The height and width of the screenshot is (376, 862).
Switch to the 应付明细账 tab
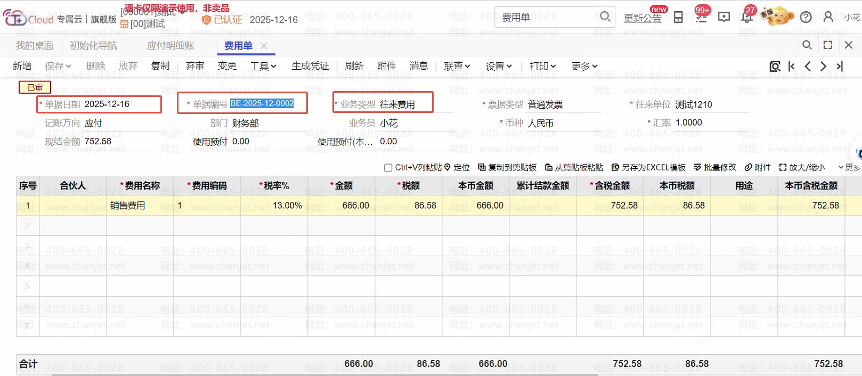171,46
